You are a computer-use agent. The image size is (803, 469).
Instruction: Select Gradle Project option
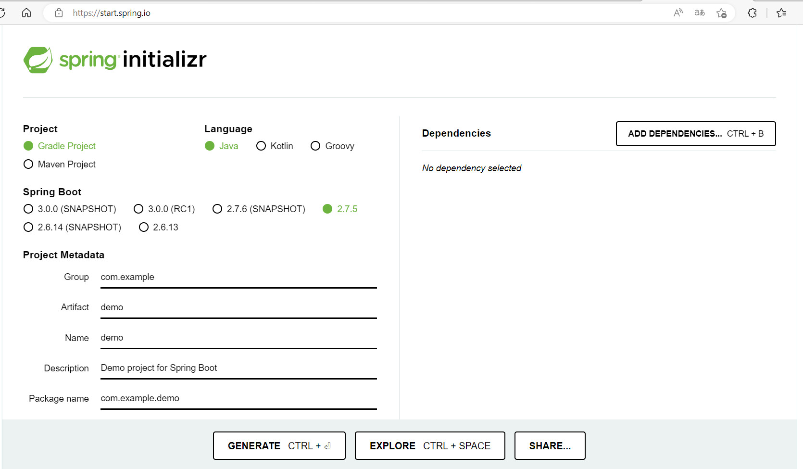(x=60, y=146)
